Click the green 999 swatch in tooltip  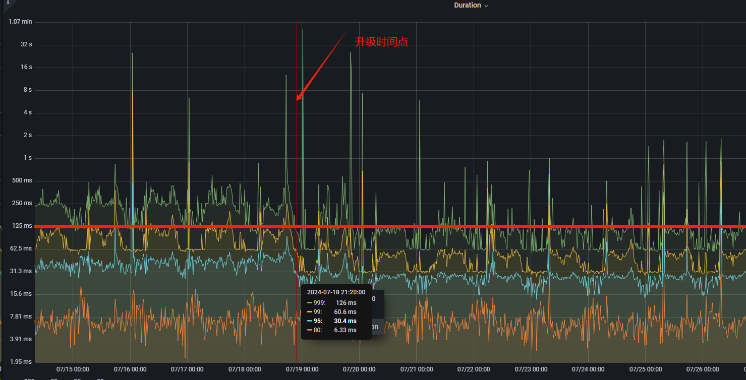pyautogui.click(x=310, y=303)
